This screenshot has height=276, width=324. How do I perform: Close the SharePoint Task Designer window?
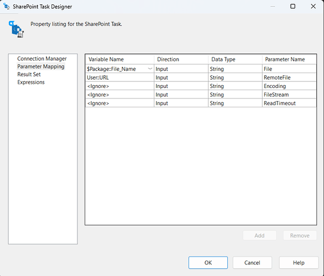(x=313, y=7)
